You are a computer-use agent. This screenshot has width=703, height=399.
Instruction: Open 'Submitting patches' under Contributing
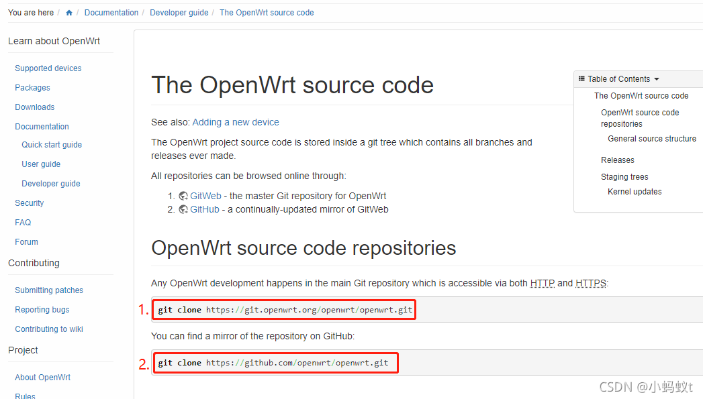(48, 290)
